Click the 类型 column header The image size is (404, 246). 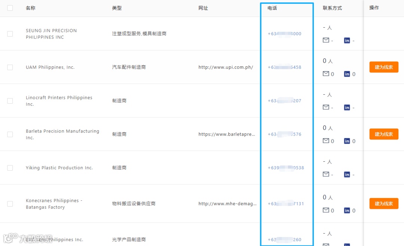(x=117, y=8)
